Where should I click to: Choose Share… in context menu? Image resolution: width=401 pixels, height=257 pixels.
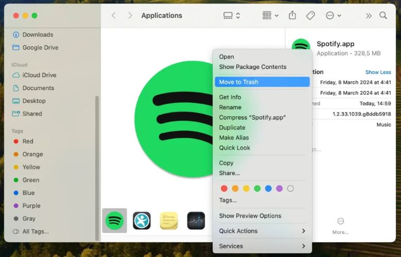pyautogui.click(x=262, y=173)
